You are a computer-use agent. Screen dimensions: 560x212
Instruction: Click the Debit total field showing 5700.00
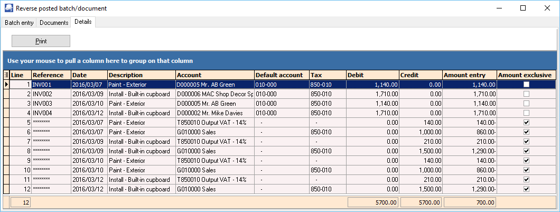(x=373, y=202)
